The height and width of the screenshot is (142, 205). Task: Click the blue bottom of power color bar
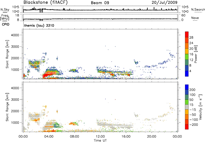click(x=187, y=74)
